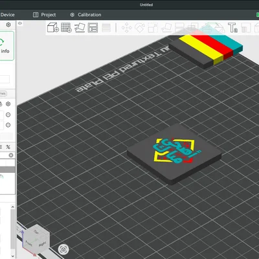The height and width of the screenshot is (259, 259).
Task: Click the compare presets slash icon
Action: [8, 147]
